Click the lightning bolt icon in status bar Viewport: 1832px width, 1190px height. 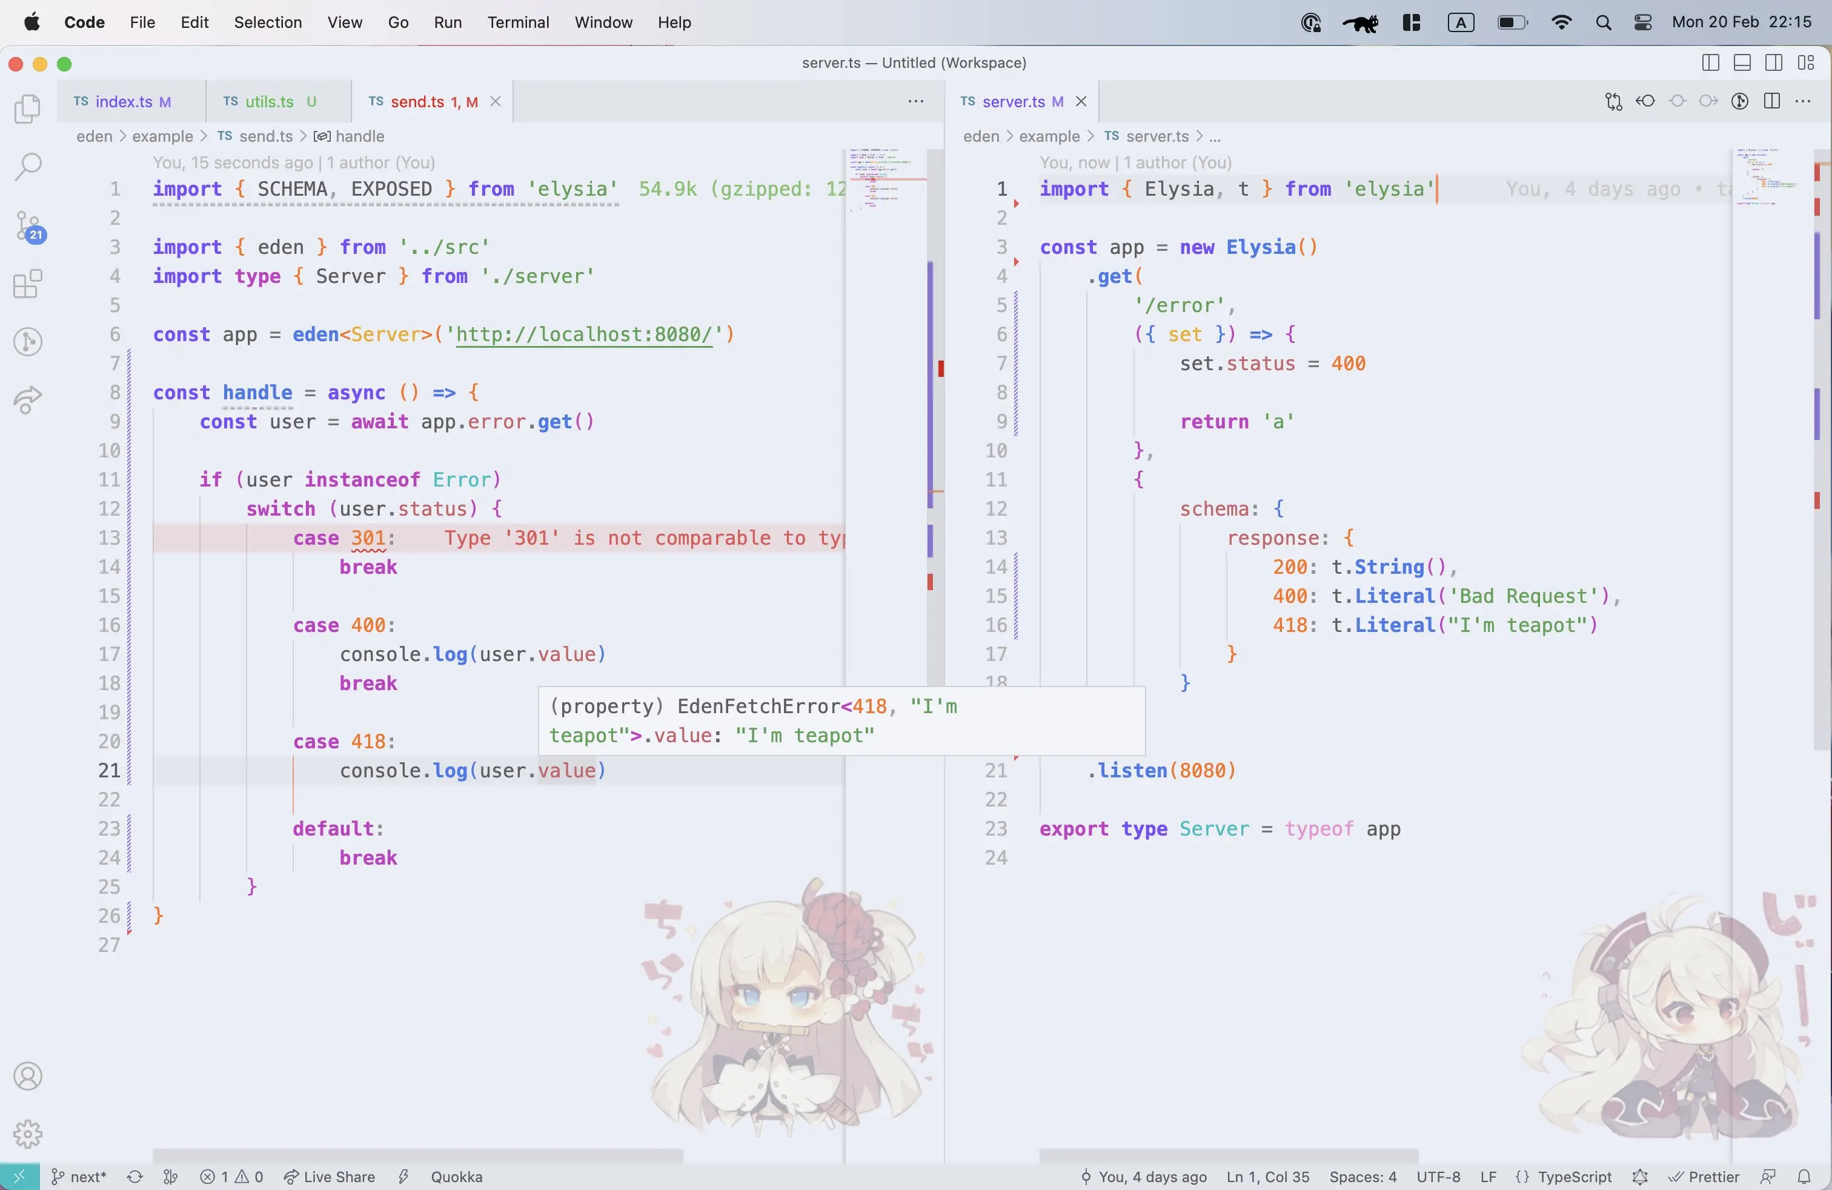pos(403,1177)
